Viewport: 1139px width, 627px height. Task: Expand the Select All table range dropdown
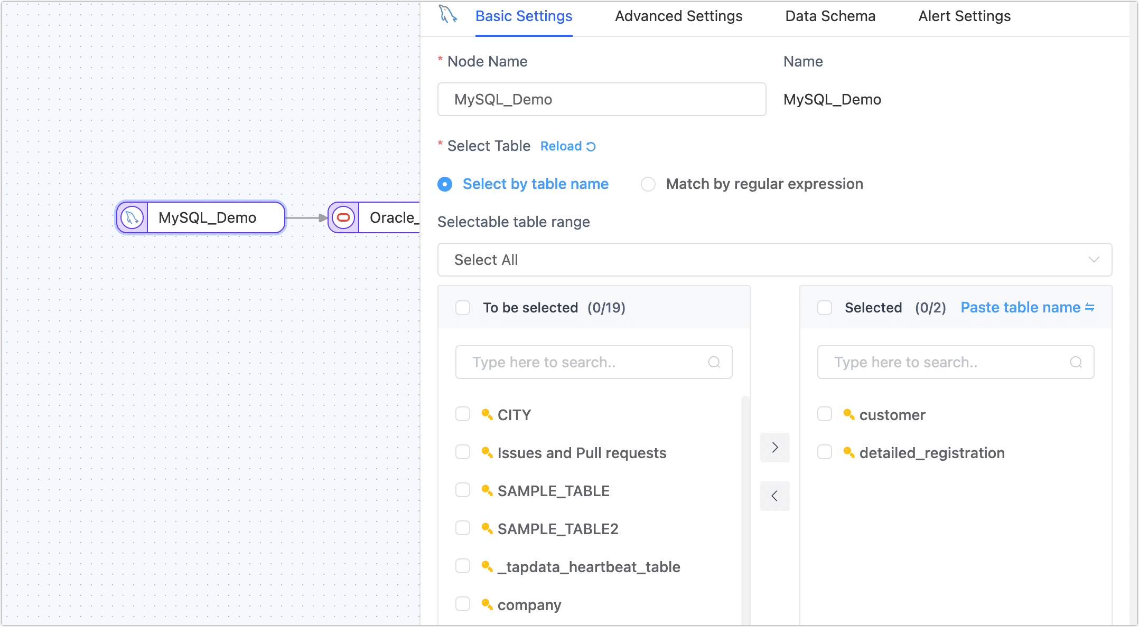[774, 260]
